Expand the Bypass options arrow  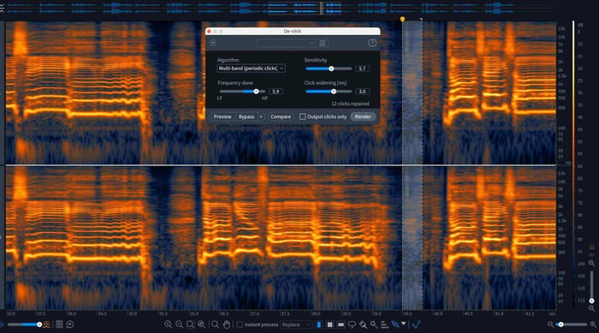coord(261,116)
